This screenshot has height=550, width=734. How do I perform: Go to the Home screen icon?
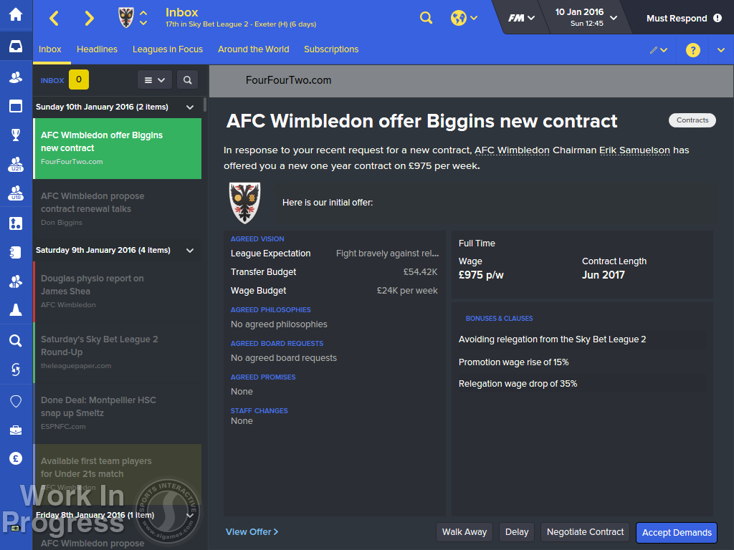[x=16, y=14]
